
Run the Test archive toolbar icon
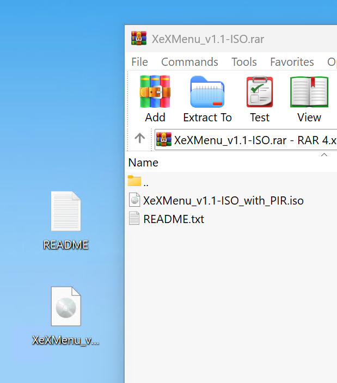click(x=260, y=92)
